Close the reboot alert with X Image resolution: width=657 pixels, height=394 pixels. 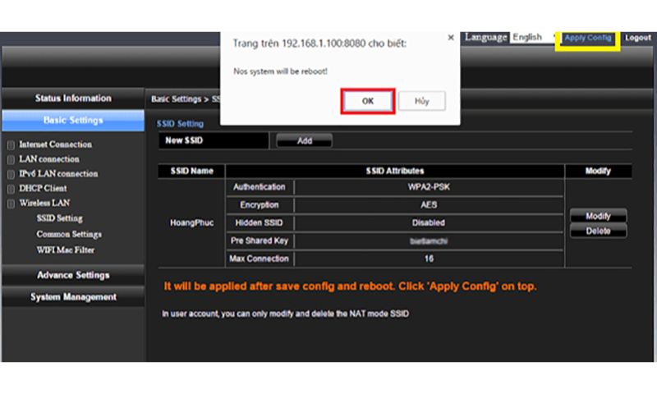click(450, 38)
